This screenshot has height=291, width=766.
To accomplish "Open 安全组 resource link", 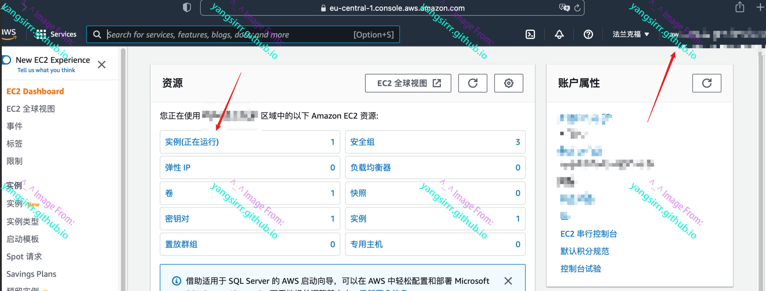I will pyautogui.click(x=362, y=142).
